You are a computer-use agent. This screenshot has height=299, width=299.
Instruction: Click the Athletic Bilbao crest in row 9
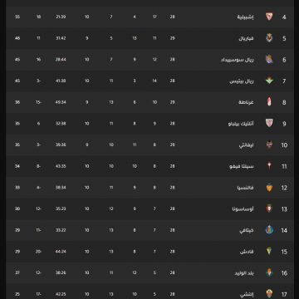pos(269,123)
